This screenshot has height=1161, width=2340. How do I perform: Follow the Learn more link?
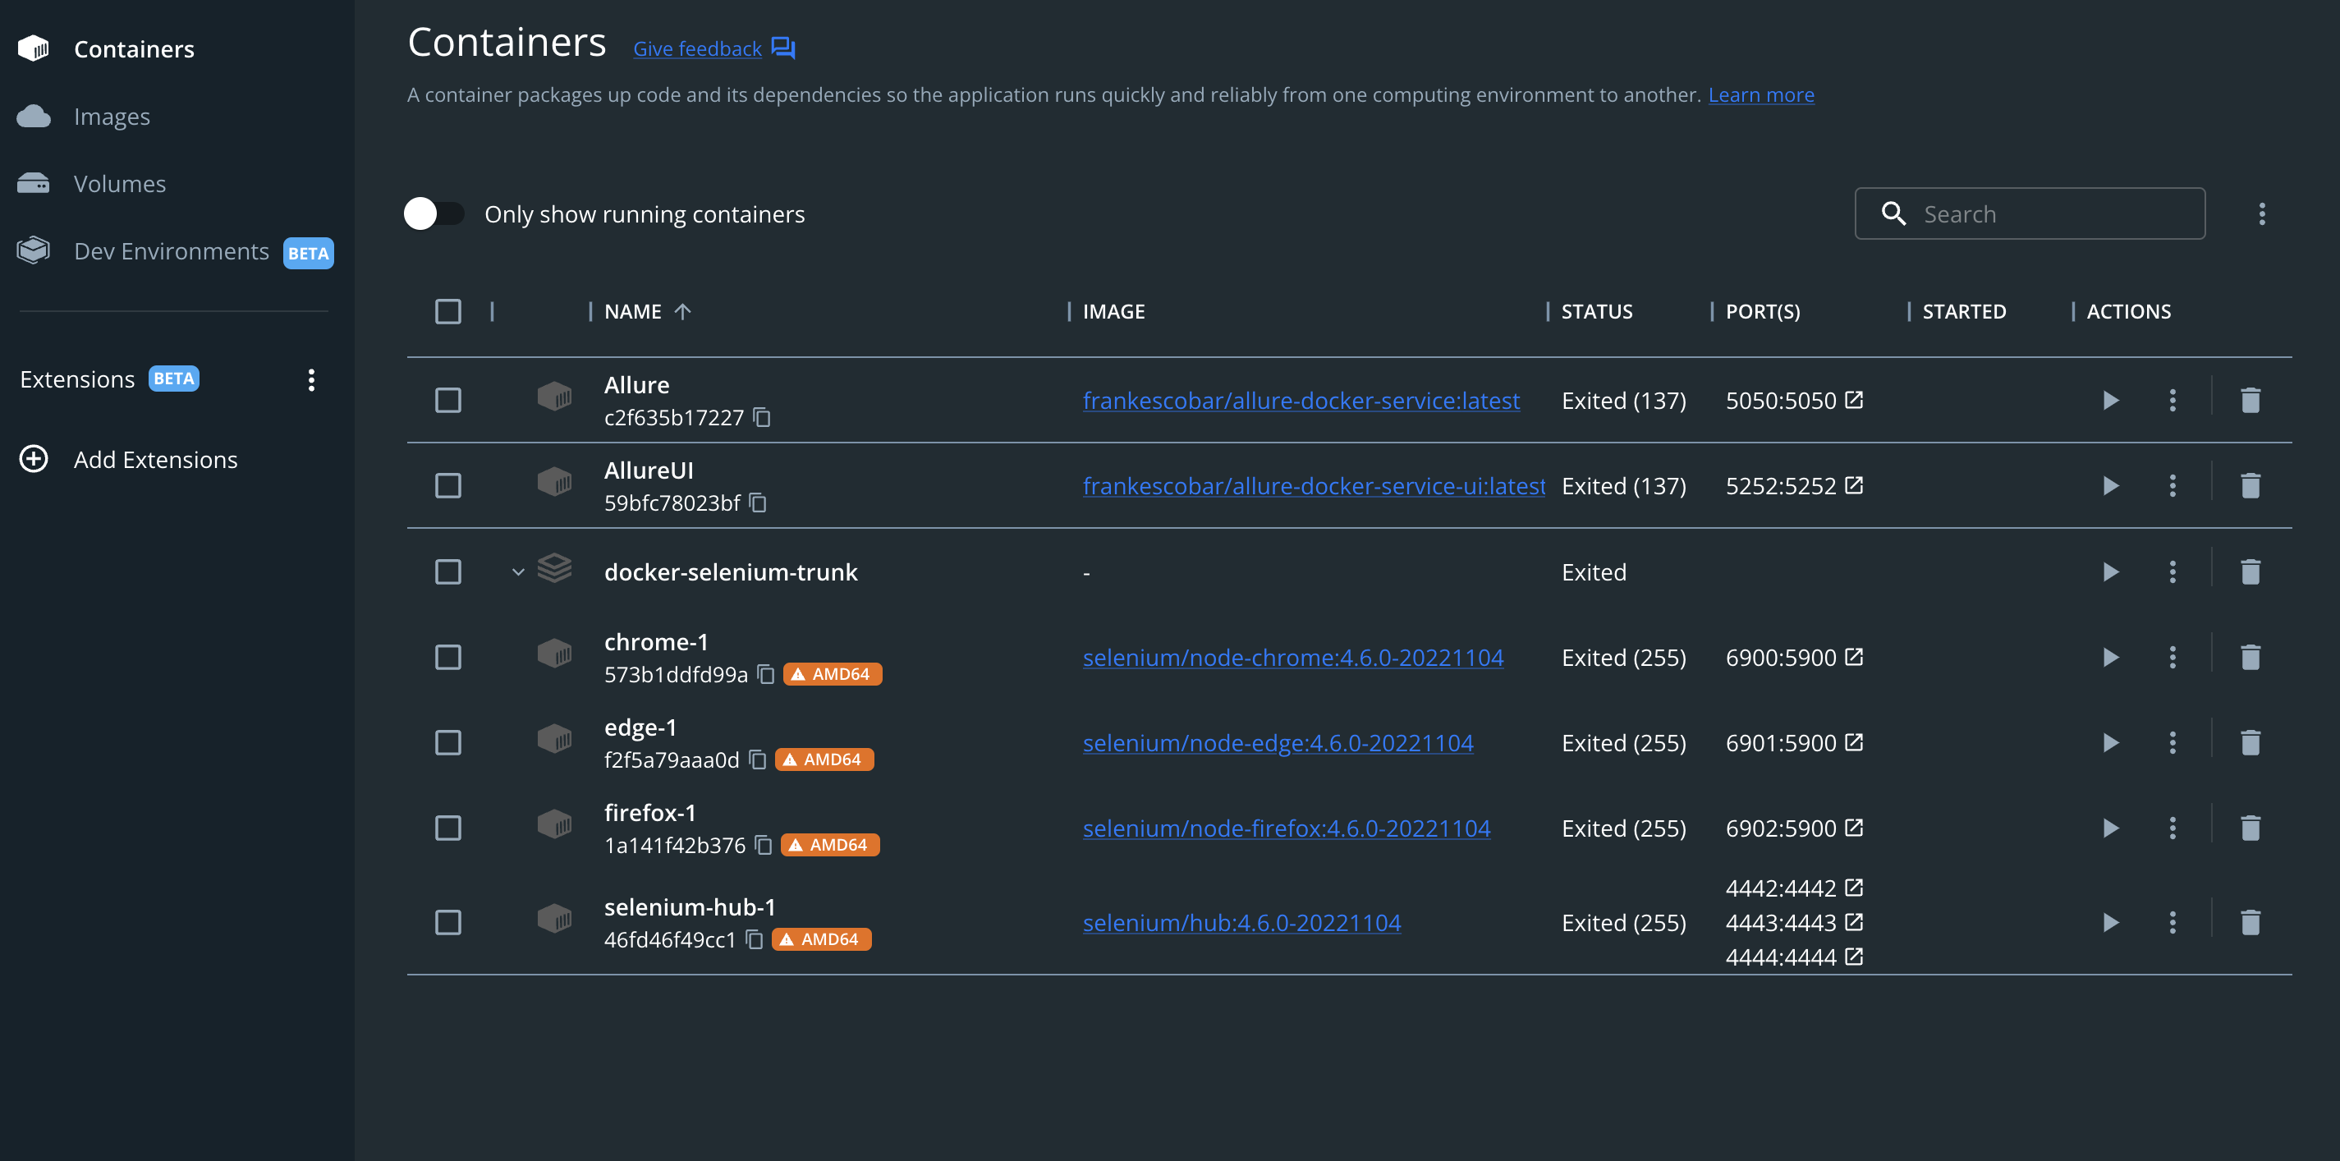1760,94
